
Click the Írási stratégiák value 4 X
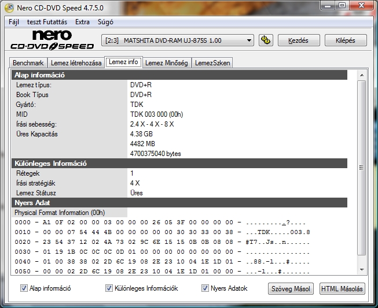point(135,183)
